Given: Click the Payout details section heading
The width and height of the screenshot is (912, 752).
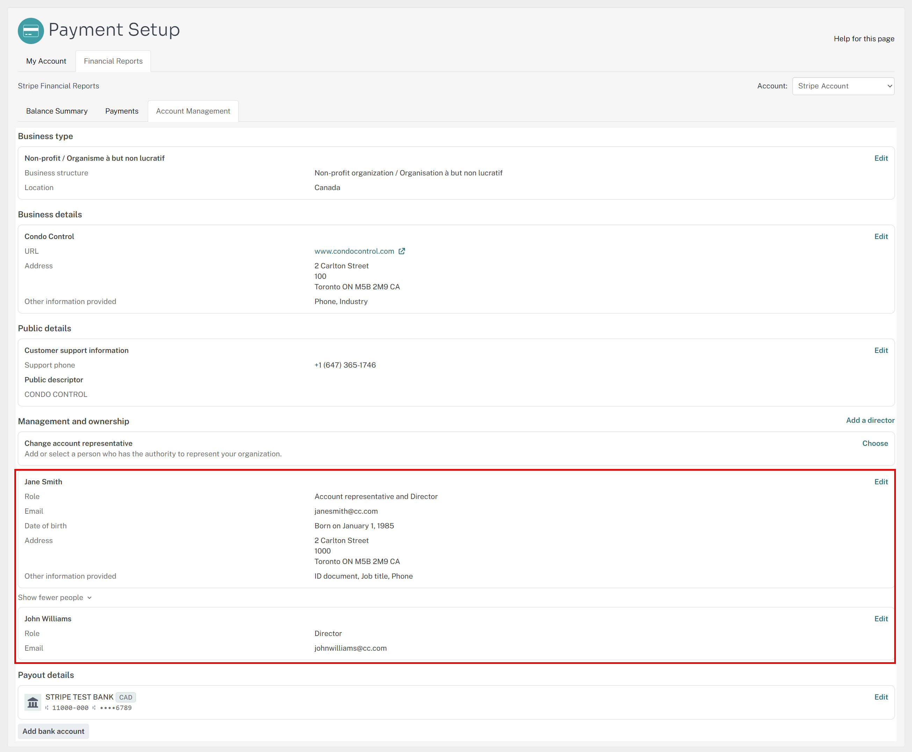Looking at the screenshot, I should click(x=46, y=675).
